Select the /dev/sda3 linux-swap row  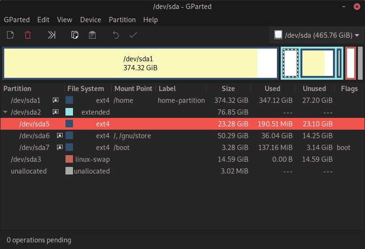coord(141,159)
